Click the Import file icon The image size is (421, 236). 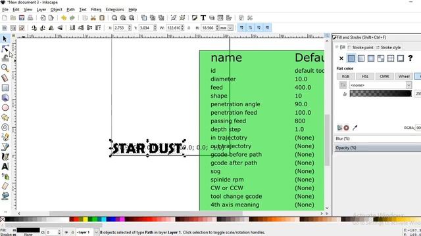(43, 18)
